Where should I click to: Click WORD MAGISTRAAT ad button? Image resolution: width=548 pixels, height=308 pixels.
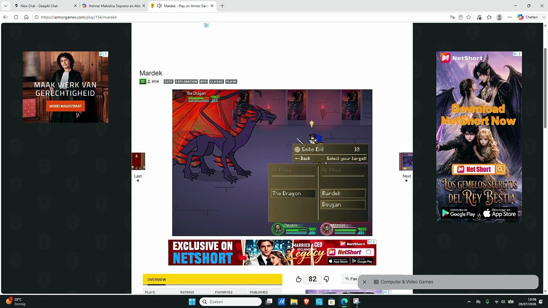[66, 106]
